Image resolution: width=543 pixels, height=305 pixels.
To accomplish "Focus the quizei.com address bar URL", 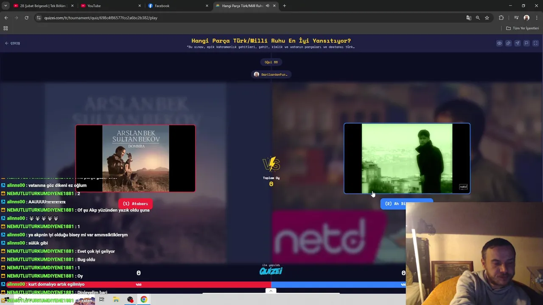I will pos(101,18).
